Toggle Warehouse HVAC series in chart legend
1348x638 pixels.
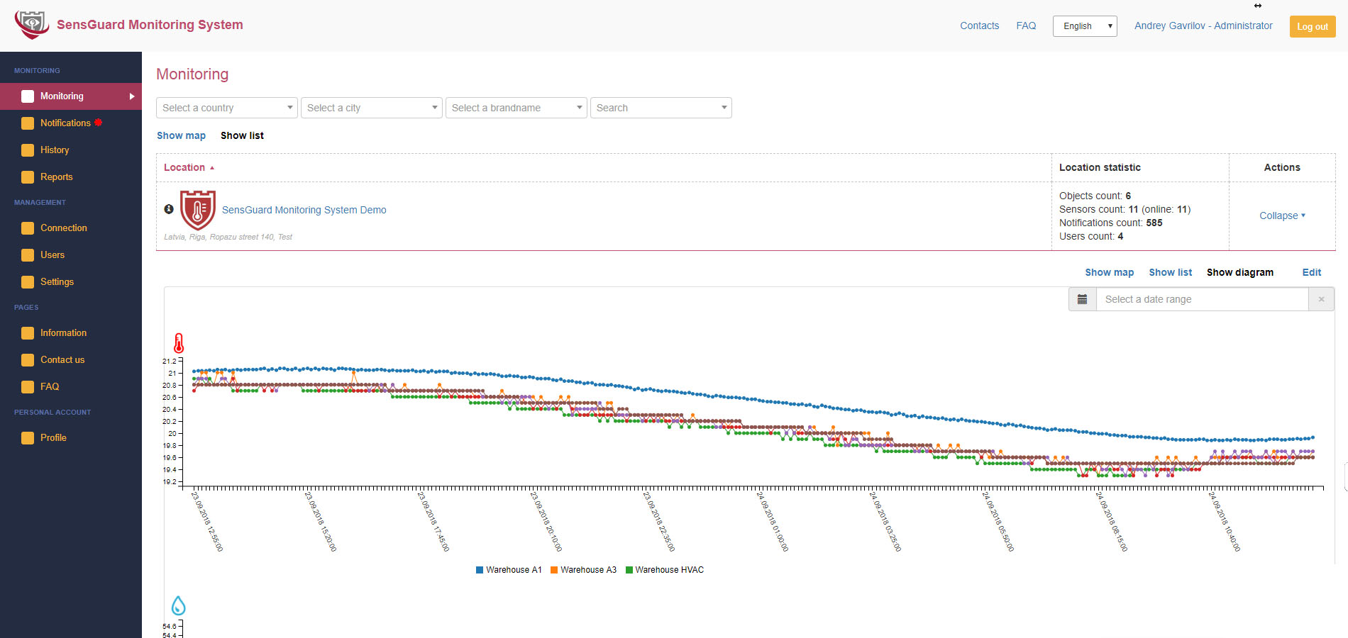click(x=665, y=570)
